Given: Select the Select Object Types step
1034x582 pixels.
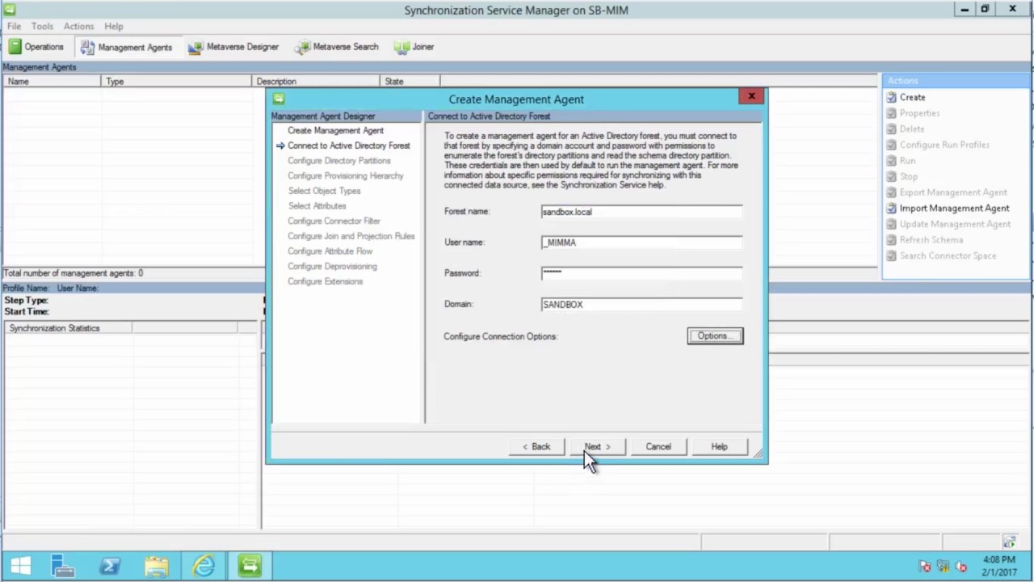Looking at the screenshot, I should point(324,191).
